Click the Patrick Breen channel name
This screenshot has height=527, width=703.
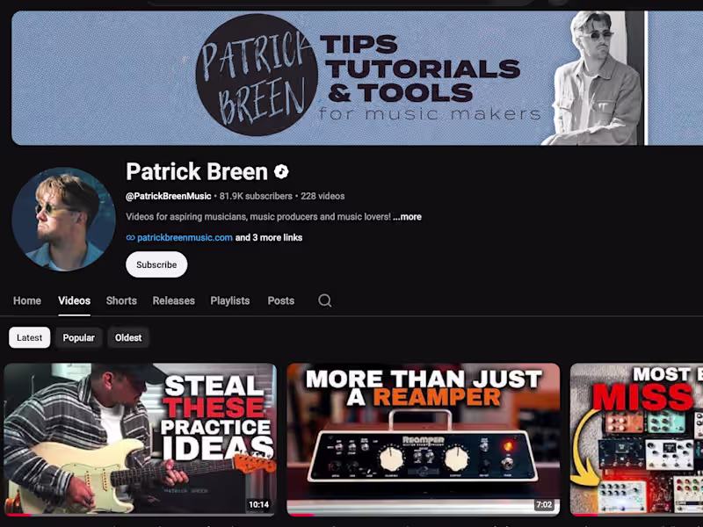coord(196,171)
